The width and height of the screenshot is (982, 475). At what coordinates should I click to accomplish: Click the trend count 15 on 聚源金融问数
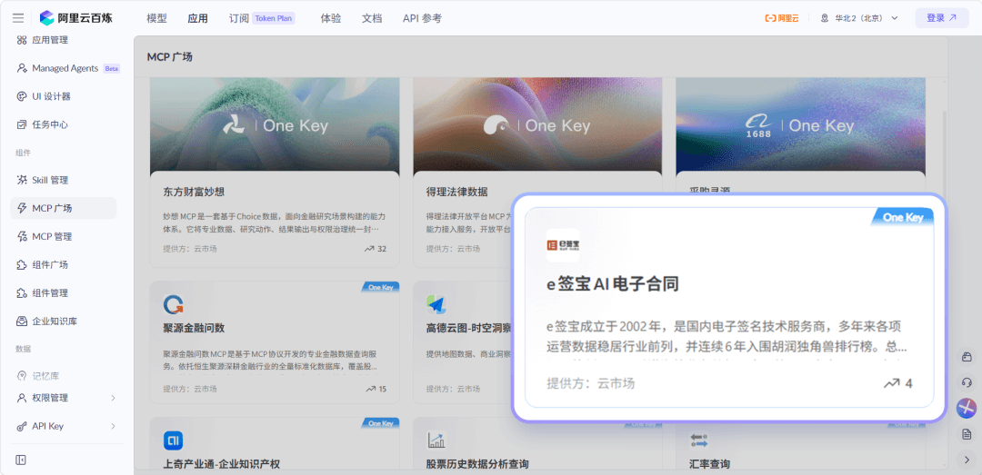(376, 389)
